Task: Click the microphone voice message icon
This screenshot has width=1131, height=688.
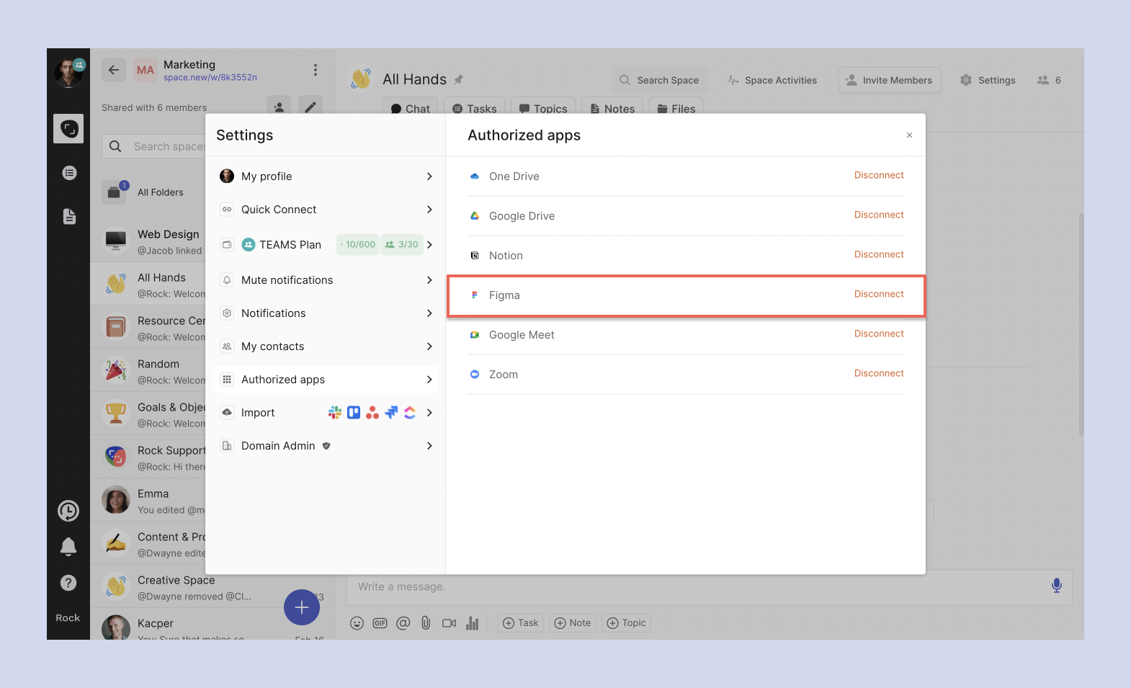Action: tap(1056, 586)
